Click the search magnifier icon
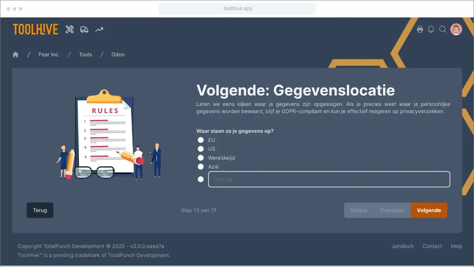The image size is (474, 267). coord(443,29)
